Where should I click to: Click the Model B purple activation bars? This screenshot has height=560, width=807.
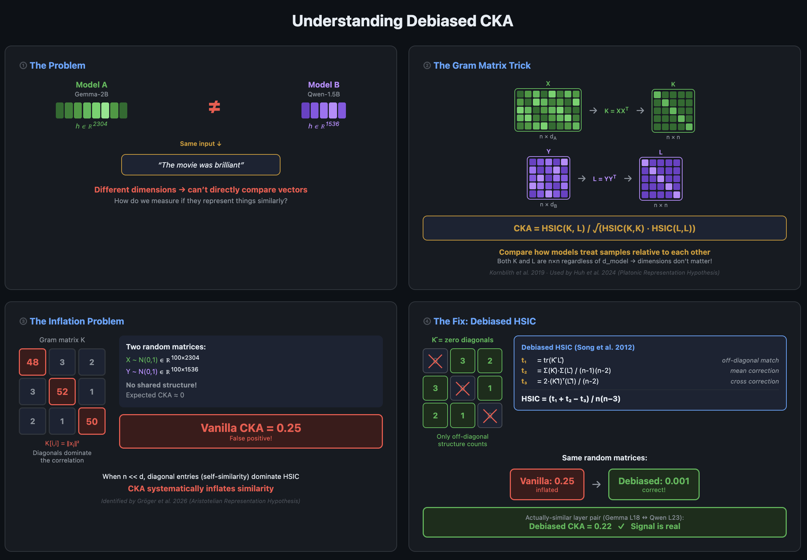pyautogui.click(x=324, y=110)
